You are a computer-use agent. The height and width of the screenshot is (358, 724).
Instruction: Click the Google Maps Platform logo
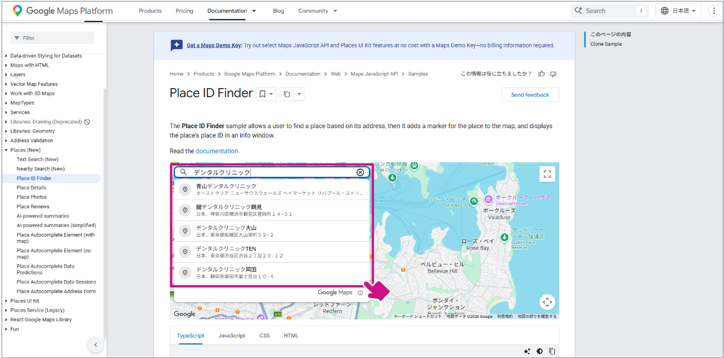(x=63, y=11)
